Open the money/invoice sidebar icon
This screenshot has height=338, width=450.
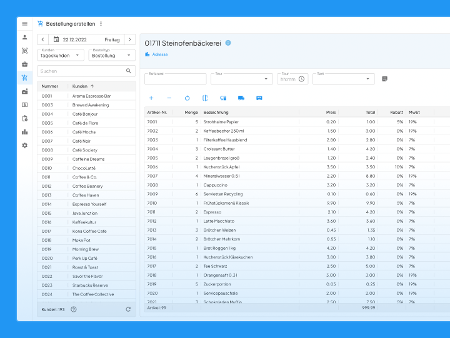coord(24,105)
